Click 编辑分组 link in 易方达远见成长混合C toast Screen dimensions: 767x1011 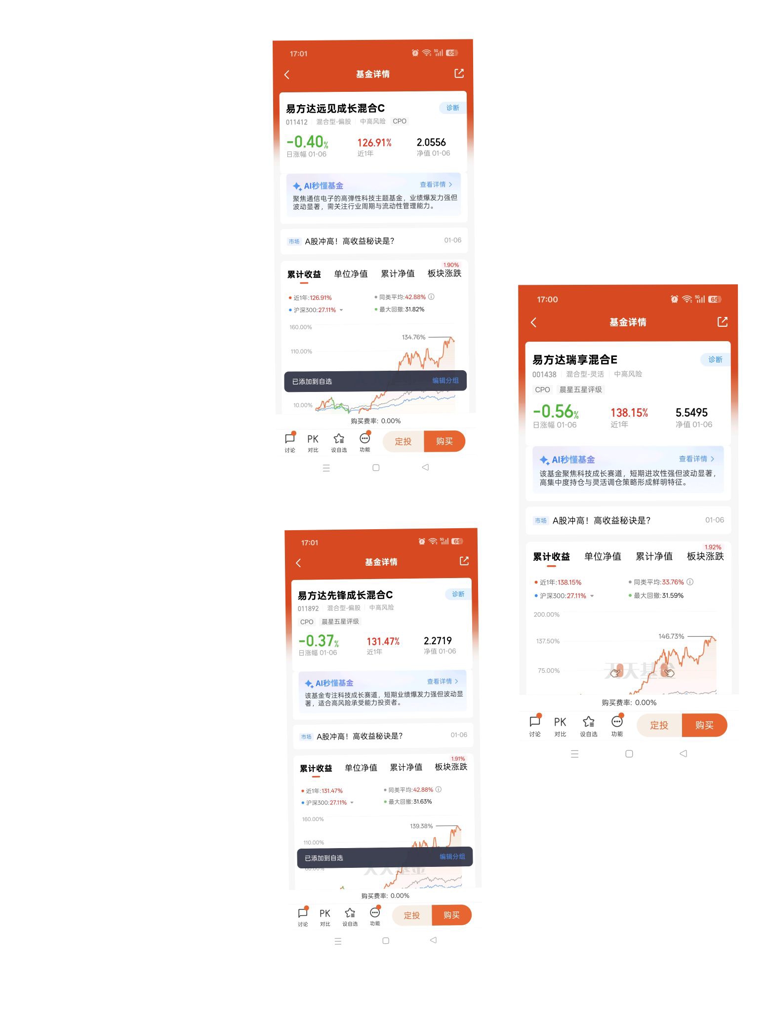[x=445, y=381]
